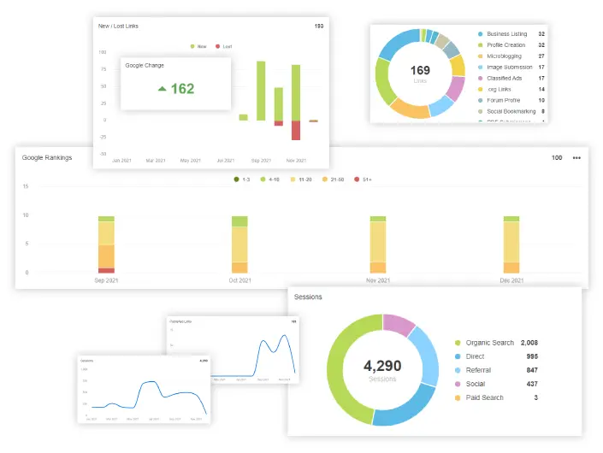Click the Paid Search legend dot

458,398
